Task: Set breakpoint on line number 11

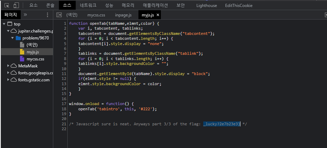Action: click(x=64, y=74)
